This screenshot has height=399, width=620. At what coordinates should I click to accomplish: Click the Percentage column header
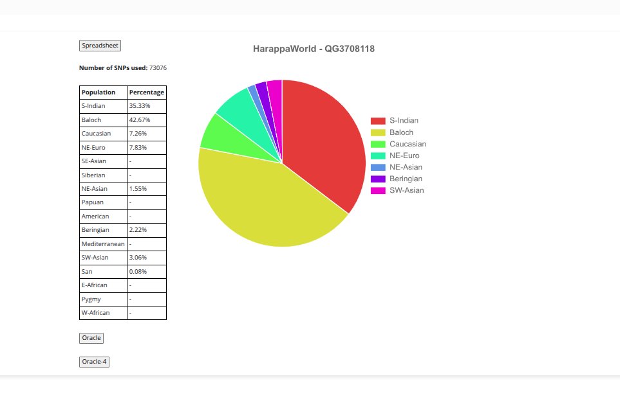tap(147, 93)
